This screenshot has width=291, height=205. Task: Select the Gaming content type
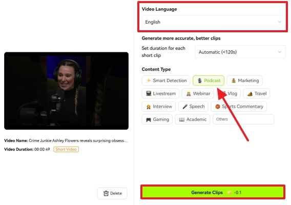157,119
